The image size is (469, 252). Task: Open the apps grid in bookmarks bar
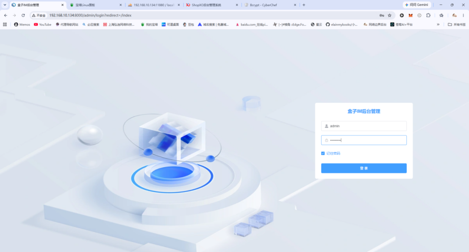(x=5, y=24)
